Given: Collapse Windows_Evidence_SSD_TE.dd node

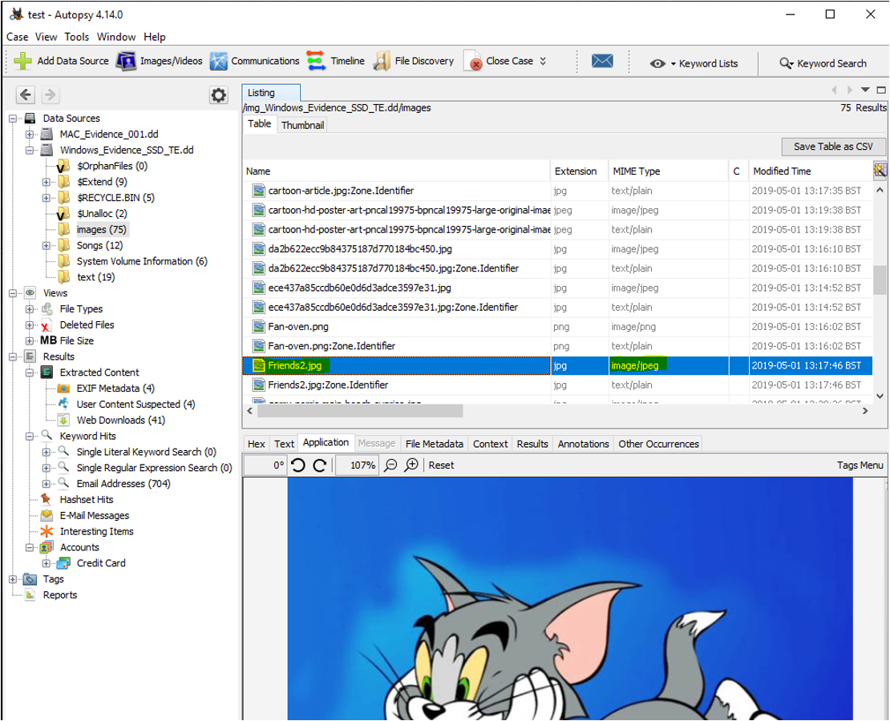Looking at the screenshot, I should click(x=30, y=151).
